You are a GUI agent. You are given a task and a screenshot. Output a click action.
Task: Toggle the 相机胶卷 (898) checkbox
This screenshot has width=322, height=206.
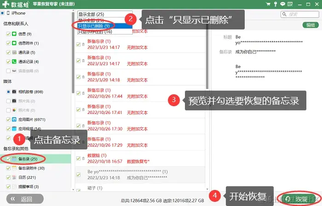[8, 92]
